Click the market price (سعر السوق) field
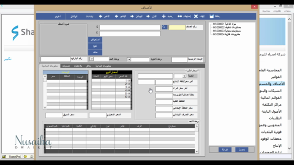This screenshot has width=294, height=165. 54,115
